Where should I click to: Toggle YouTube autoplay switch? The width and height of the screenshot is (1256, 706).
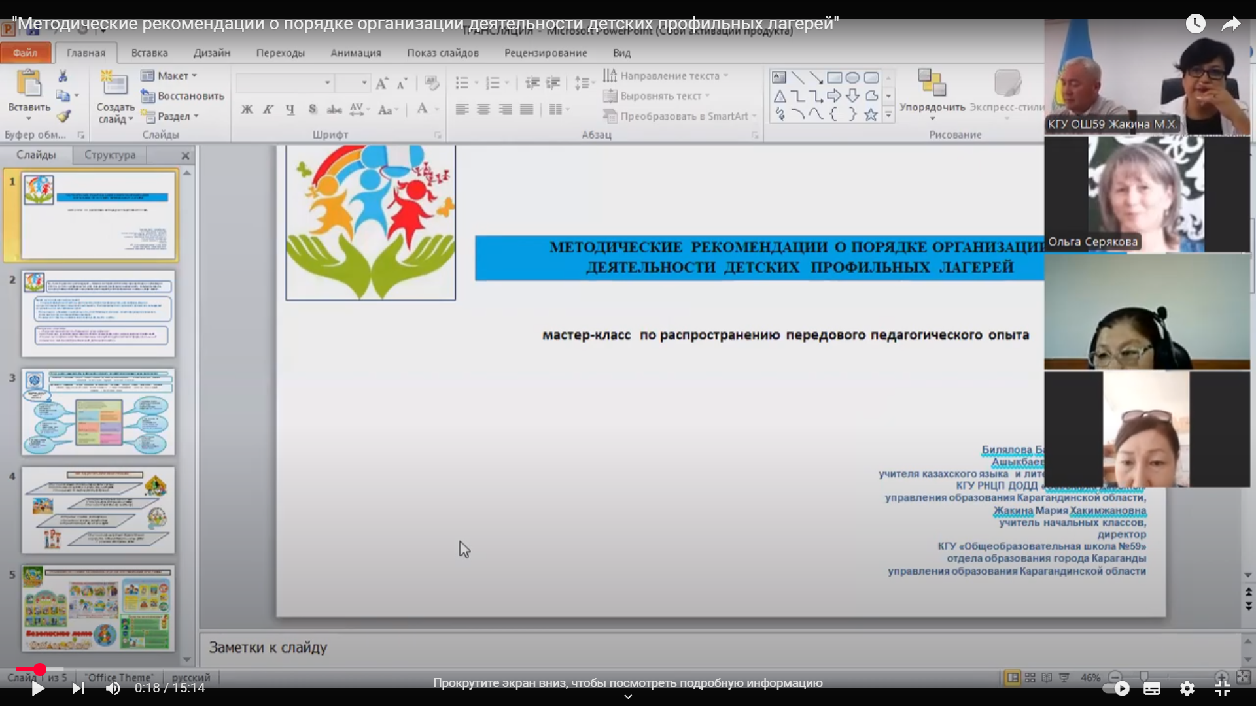[1117, 688]
